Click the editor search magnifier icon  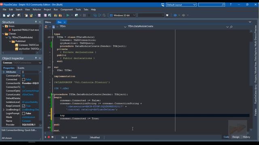[x=231, y=27]
